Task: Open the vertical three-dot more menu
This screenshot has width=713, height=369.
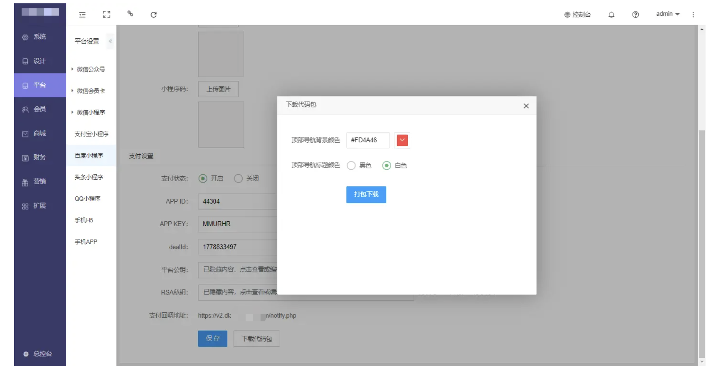Action: coord(693,15)
